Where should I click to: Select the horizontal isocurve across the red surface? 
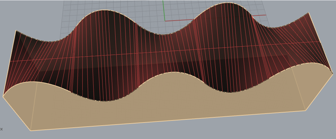pyautogui.click(x=165, y=52)
